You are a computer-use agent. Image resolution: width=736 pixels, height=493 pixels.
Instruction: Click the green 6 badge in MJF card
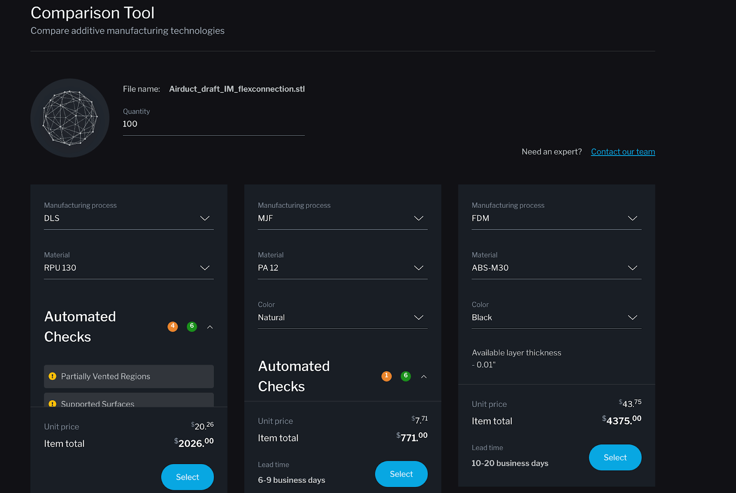pos(406,376)
